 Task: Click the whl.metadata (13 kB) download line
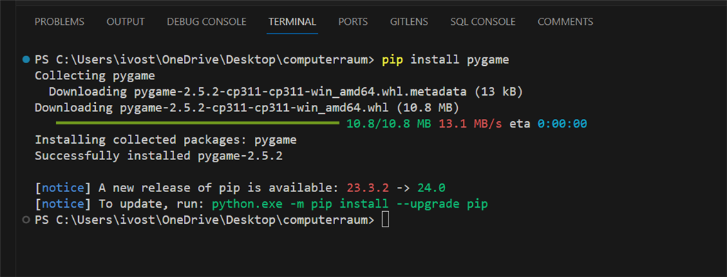coord(286,92)
